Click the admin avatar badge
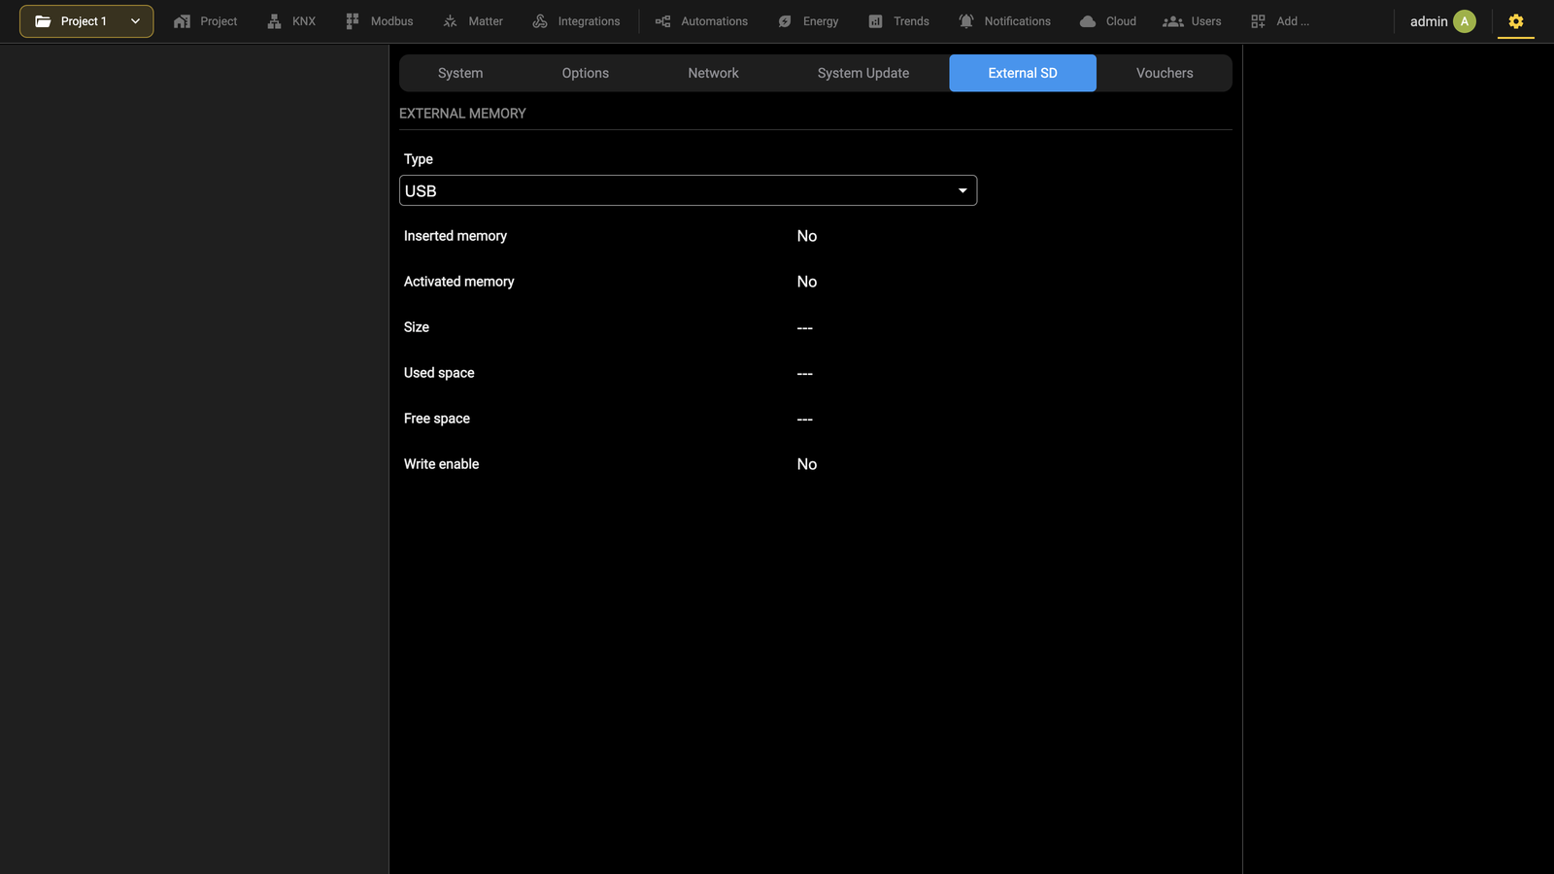Screen dimensions: 1554x874 coord(1465,21)
